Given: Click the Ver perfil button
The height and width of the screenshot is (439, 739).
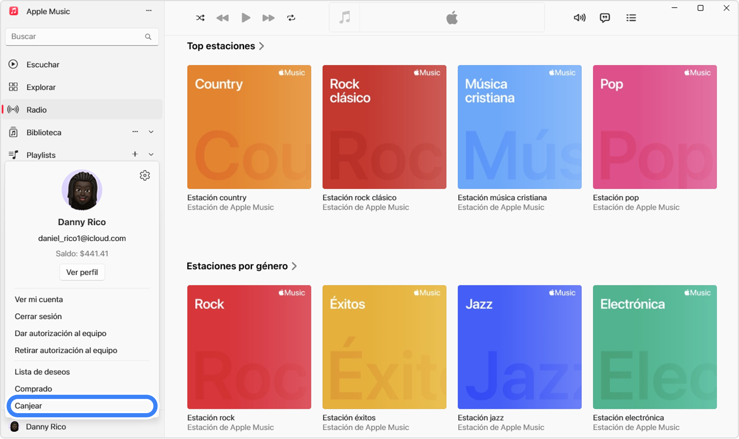Looking at the screenshot, I should 82,272.
